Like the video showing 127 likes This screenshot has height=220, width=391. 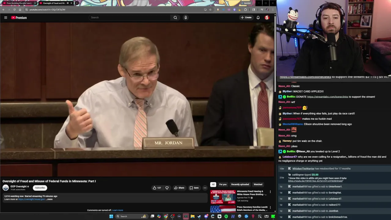[157, 188]
